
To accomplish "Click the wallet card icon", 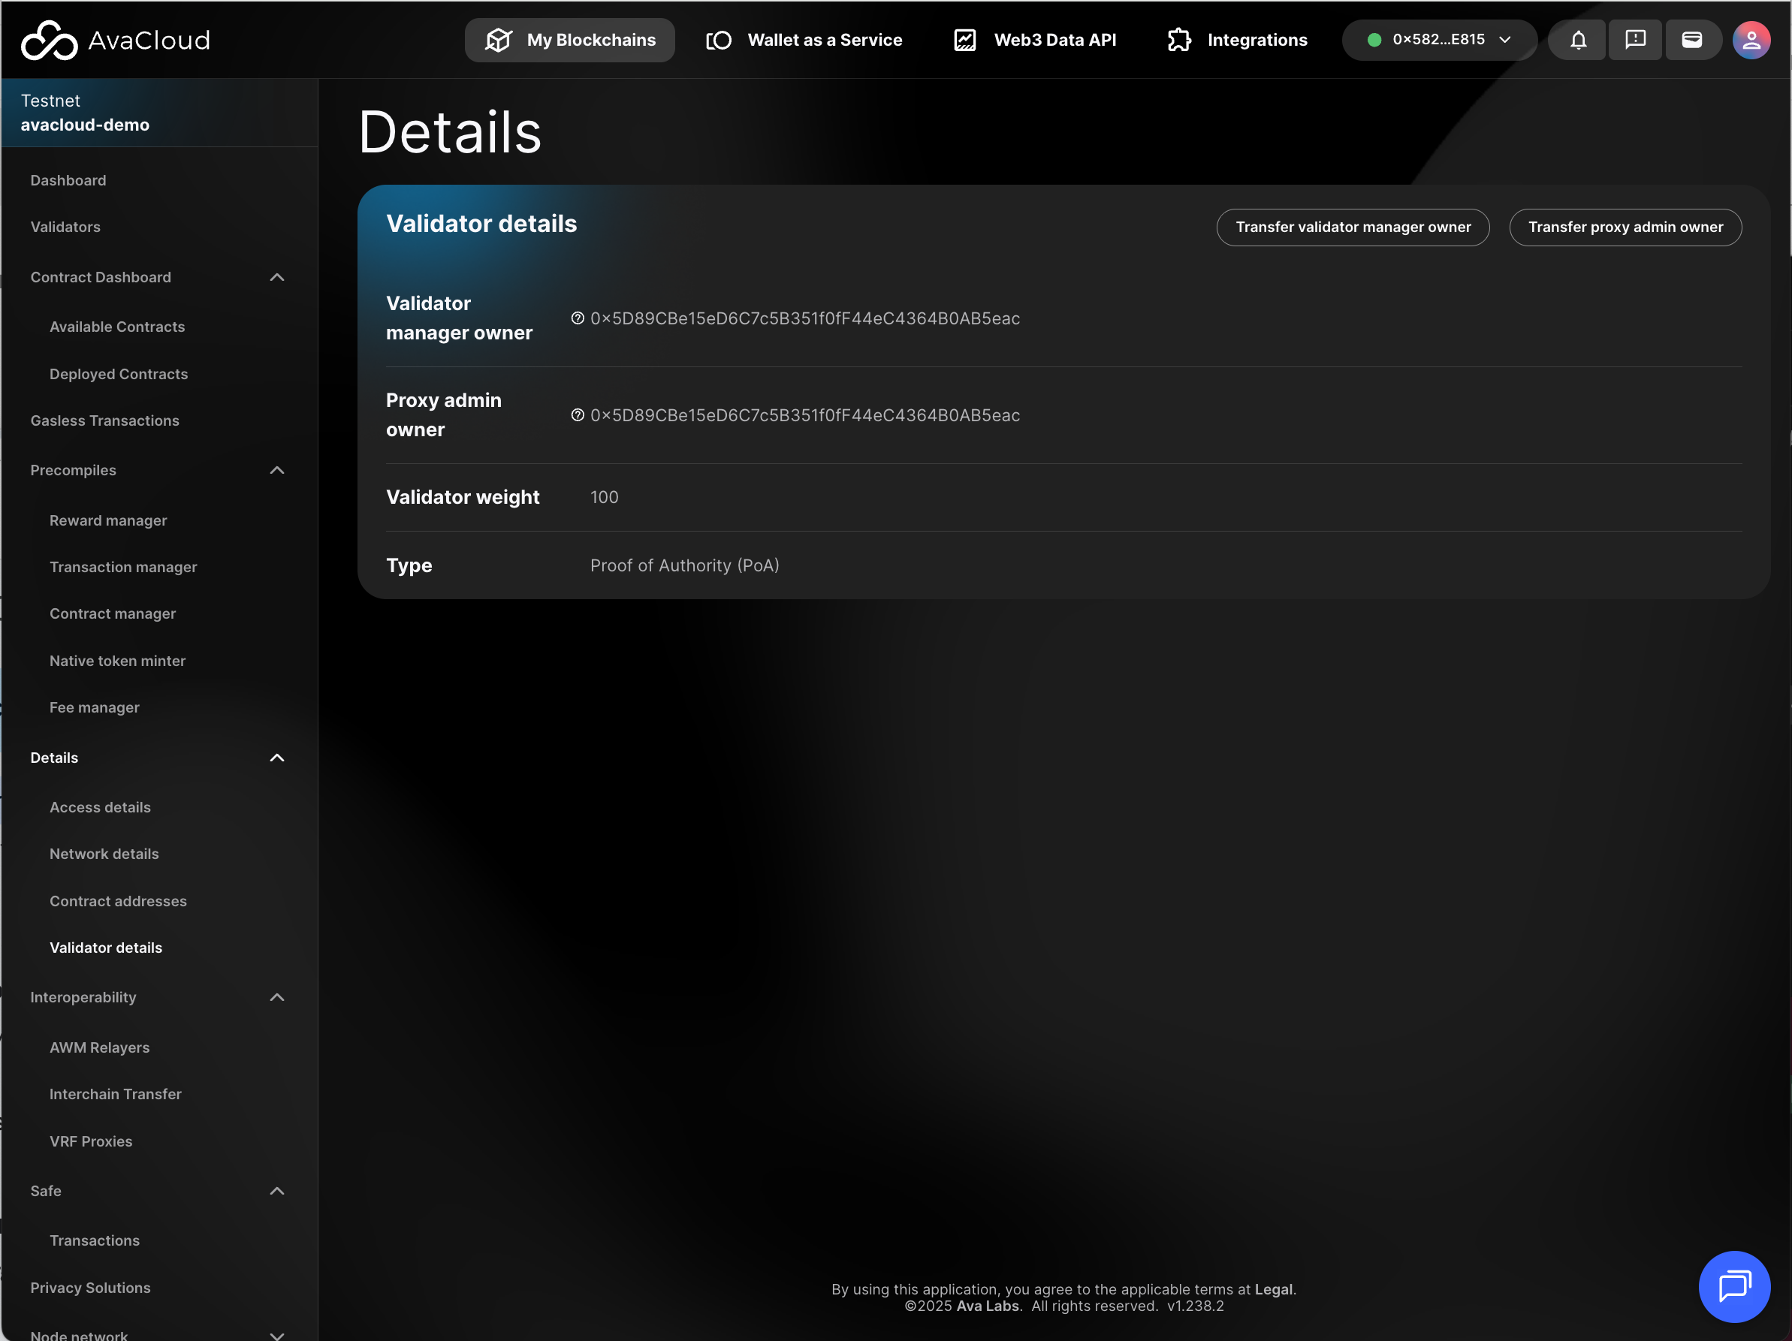I will coord(1691,40).
